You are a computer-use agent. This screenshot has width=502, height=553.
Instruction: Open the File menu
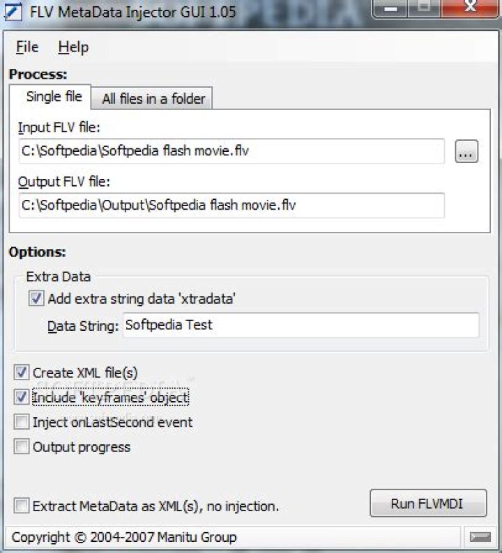(x=27, y=47)
